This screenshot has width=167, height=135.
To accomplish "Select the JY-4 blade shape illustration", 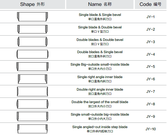I will click(32, 54).
